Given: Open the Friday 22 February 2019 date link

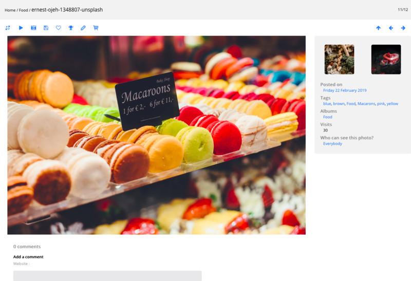Looking at the screenshot, I should [x=344, y=90].
